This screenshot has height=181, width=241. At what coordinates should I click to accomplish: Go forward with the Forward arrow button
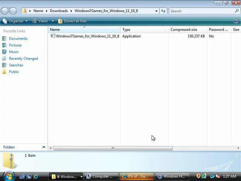13,11
